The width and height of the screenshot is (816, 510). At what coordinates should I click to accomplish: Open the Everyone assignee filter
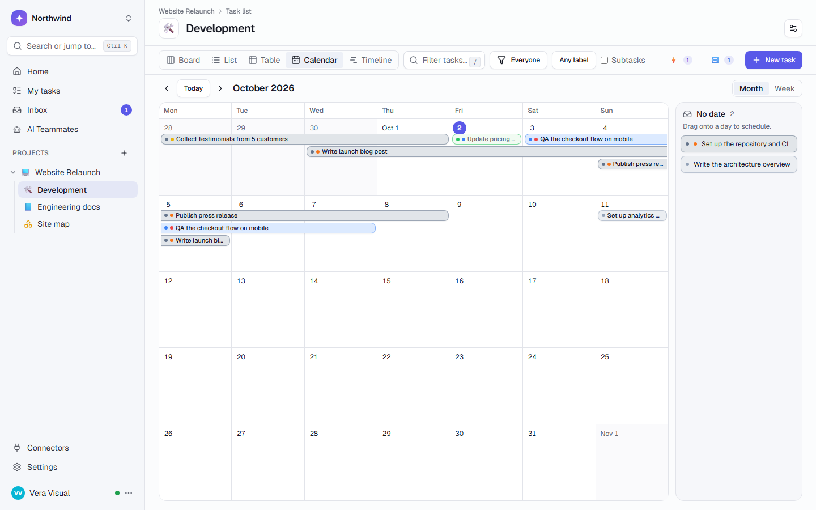(x=518, y=60)
